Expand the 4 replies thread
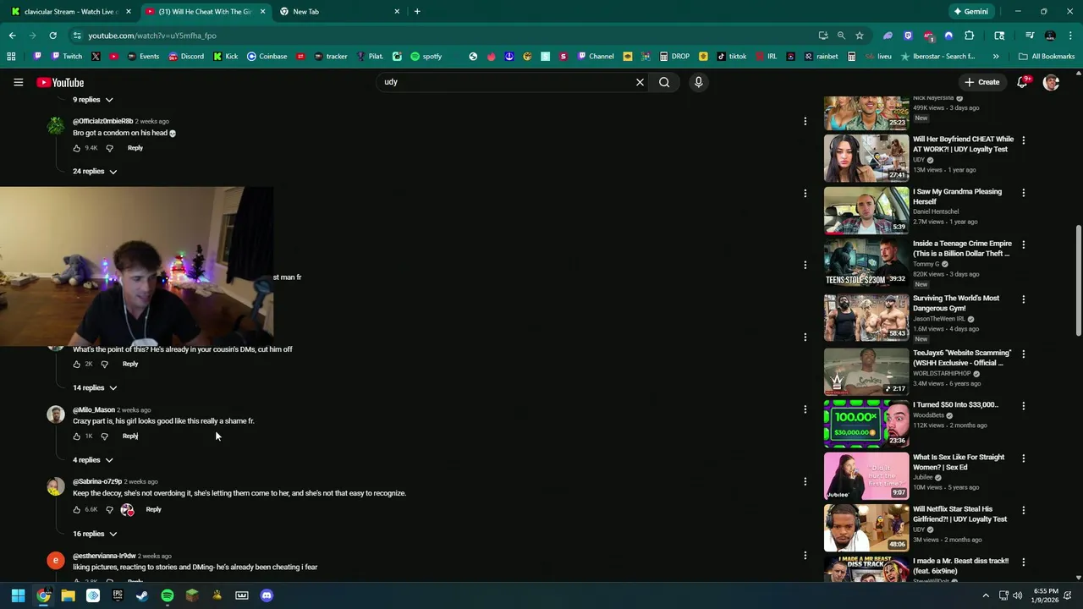This screenshot has width=1083, height=609. point(93,460)
